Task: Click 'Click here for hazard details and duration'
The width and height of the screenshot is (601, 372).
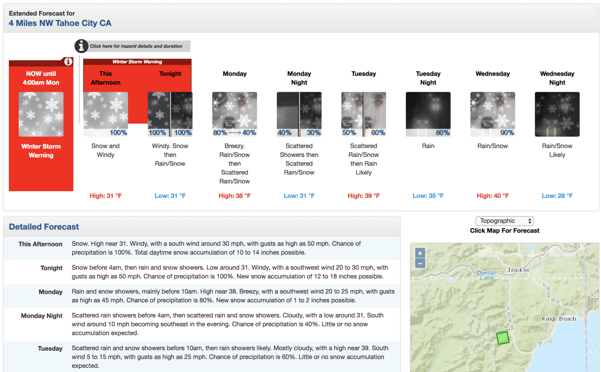Action: pos(136,46)
